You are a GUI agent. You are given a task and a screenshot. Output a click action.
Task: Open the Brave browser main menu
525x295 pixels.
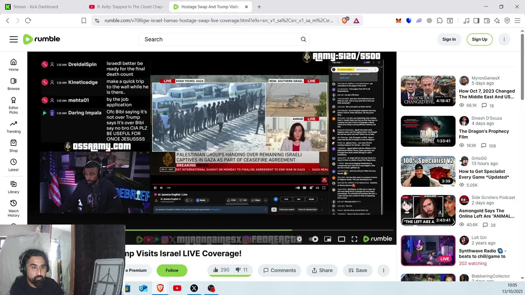pos(517,20)
